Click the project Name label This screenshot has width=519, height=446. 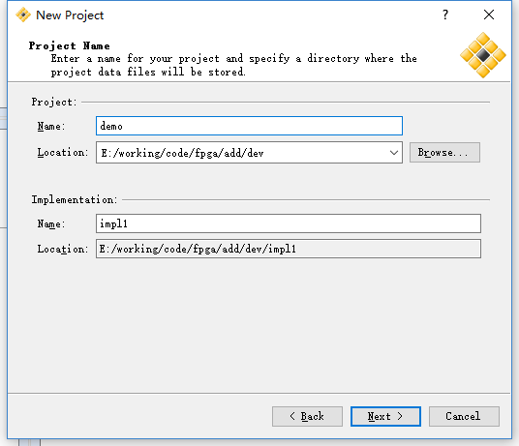click(51, 126)
